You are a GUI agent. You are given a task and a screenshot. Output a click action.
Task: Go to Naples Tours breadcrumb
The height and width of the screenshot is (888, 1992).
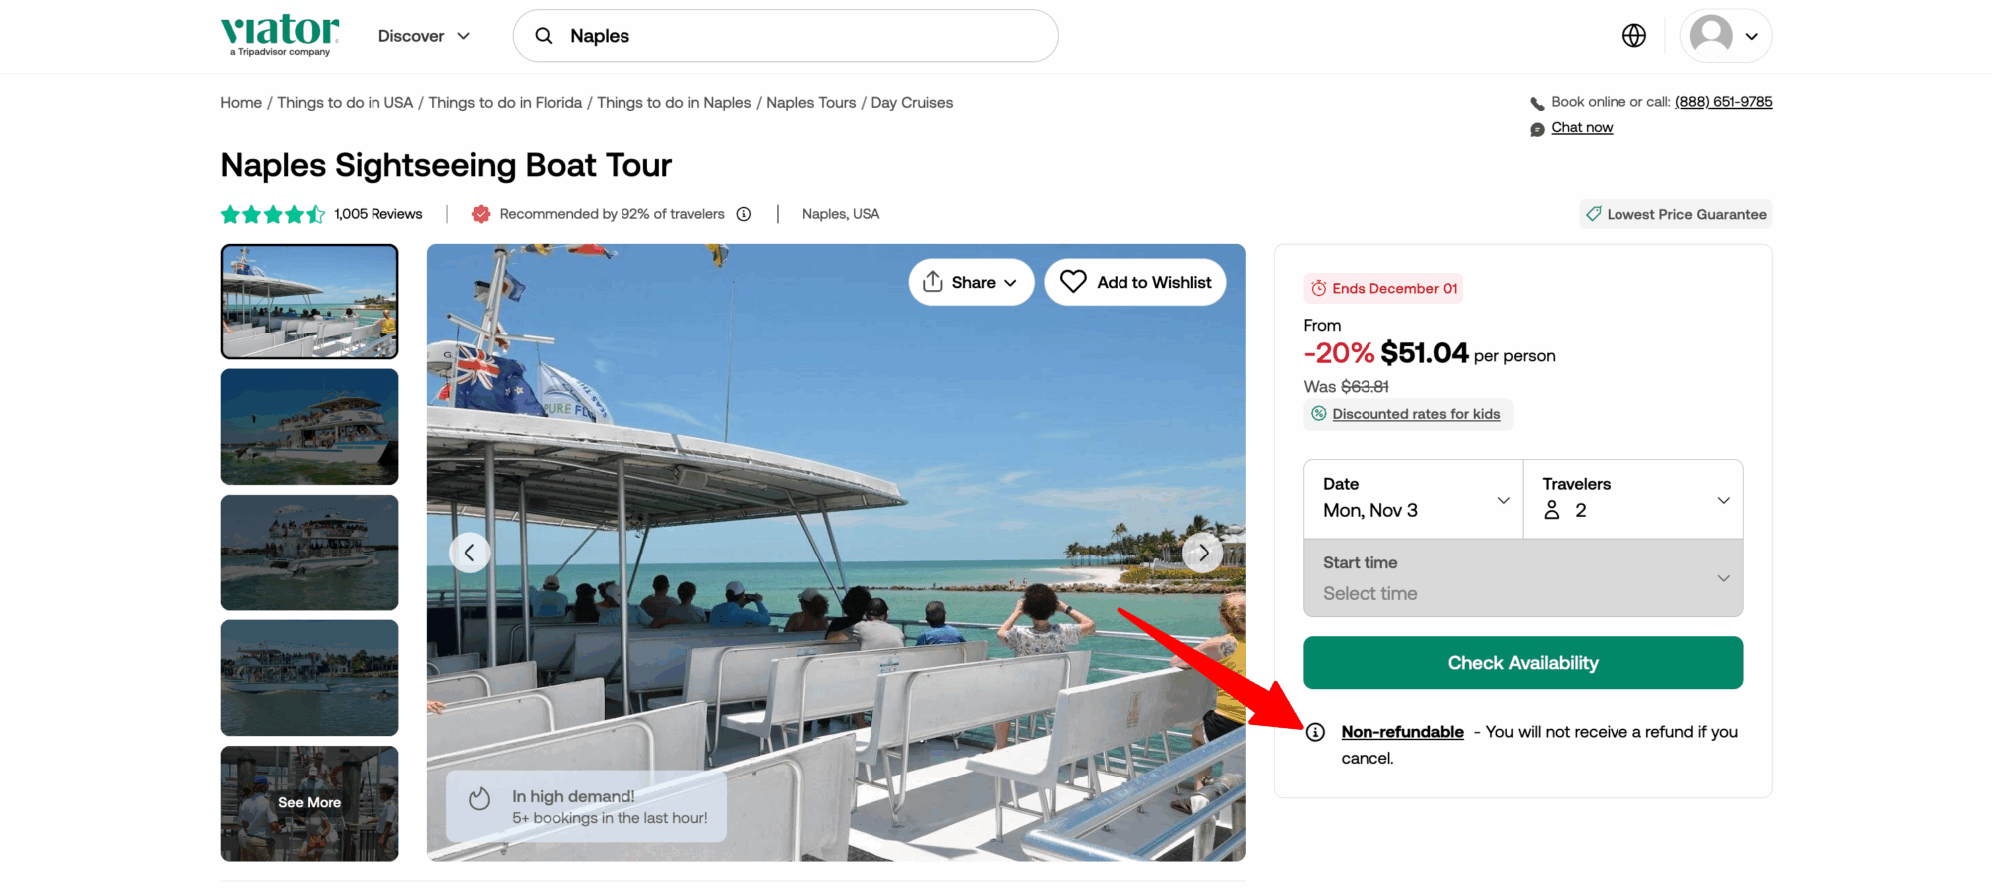[x=811, y=103]
